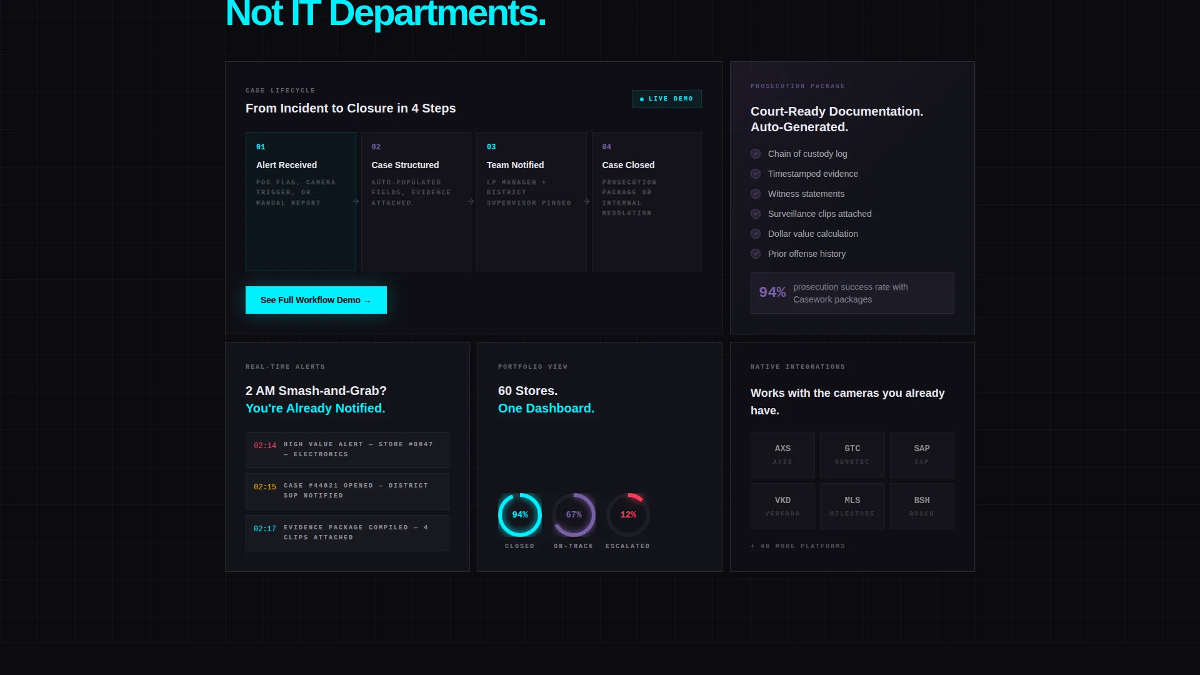Screen dimensions: 1200x675
Task: Click the Native Integrations label
Action: [x=797, y=367]
